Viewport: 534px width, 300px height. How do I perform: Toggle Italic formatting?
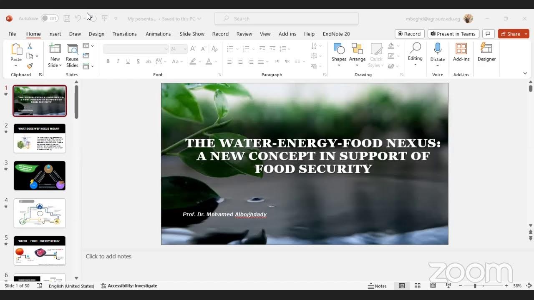[118, 61]
